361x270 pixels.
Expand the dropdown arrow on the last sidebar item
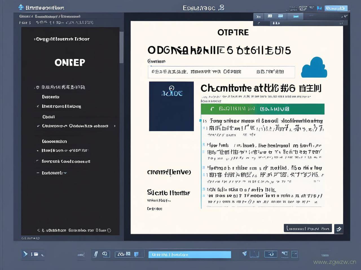[65, 173]
